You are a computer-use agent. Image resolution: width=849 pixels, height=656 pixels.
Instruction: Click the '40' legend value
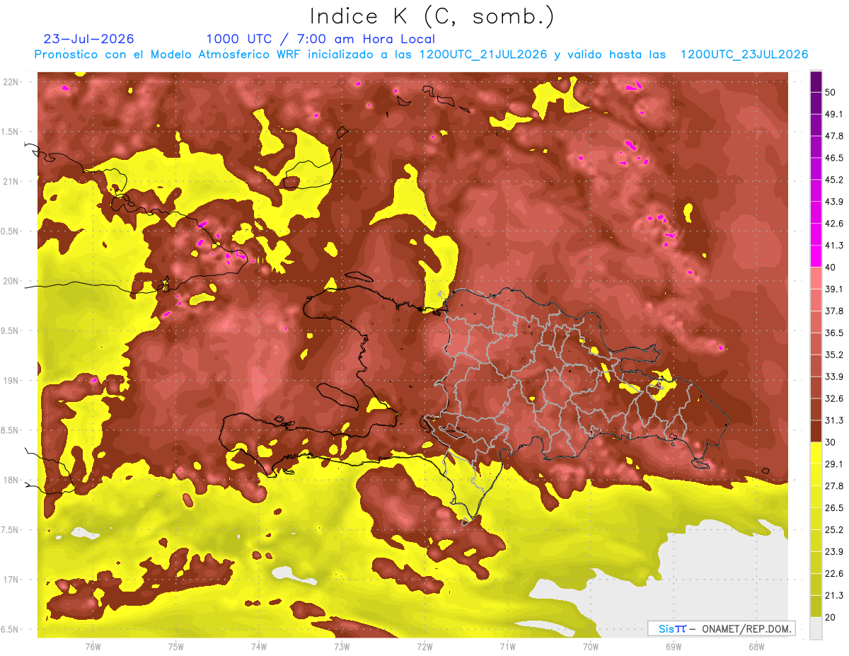click(x=830, y=267)
